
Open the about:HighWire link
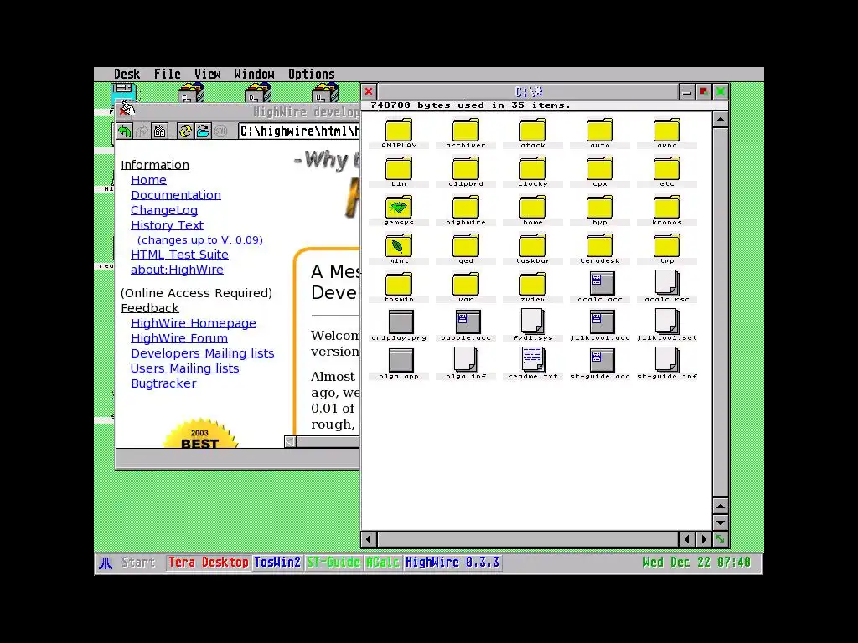click(177, 270)
